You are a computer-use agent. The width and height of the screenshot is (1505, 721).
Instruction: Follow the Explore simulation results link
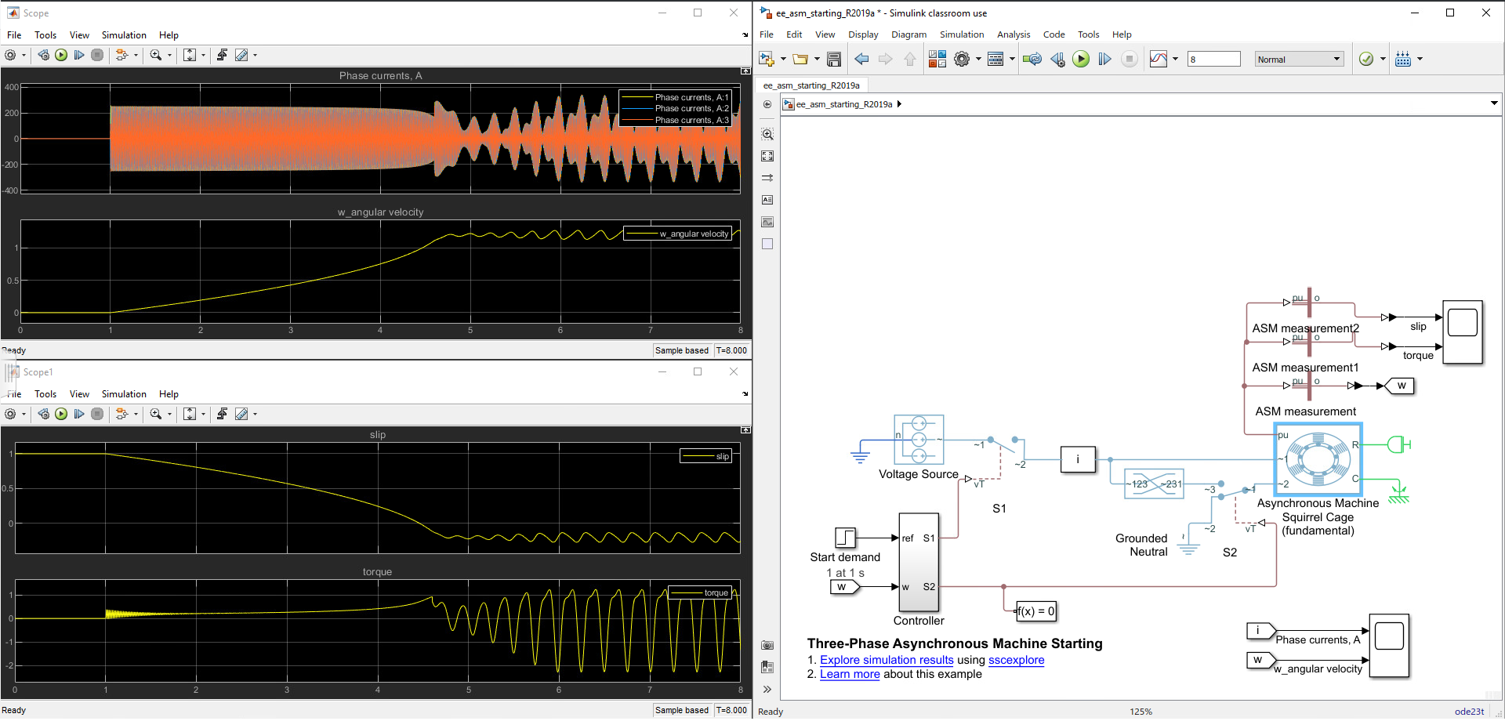click(x=886, y=660)
